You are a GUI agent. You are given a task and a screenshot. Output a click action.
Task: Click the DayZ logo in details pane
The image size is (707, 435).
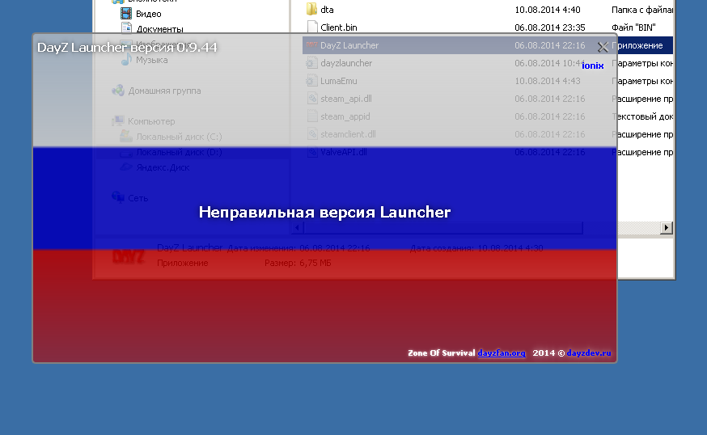tap(129, 256)
